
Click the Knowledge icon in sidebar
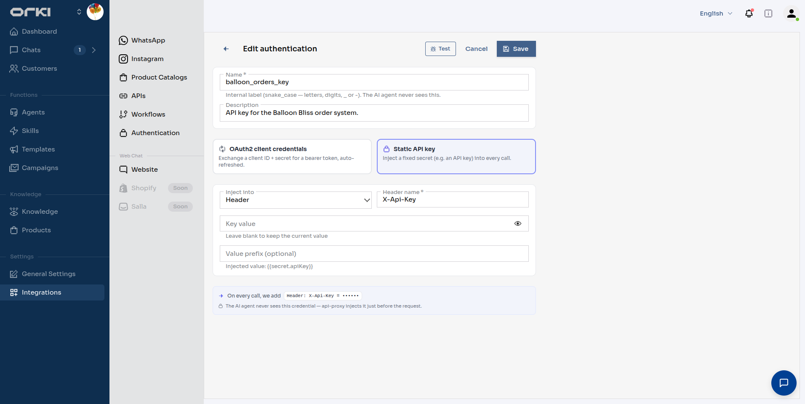pyautogui.click(x=14, y=212)
